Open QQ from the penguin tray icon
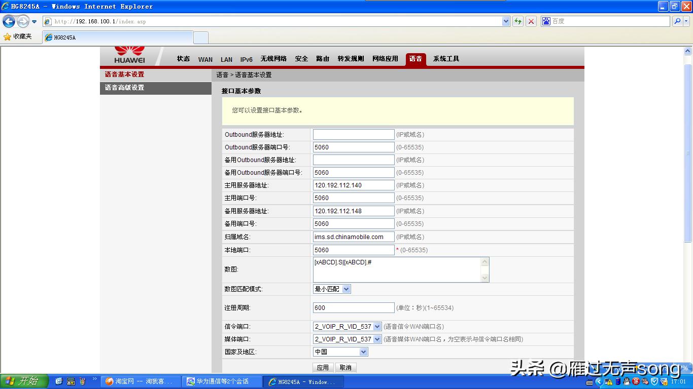Screen dimensions: 693x389 [x=627, y=382]
